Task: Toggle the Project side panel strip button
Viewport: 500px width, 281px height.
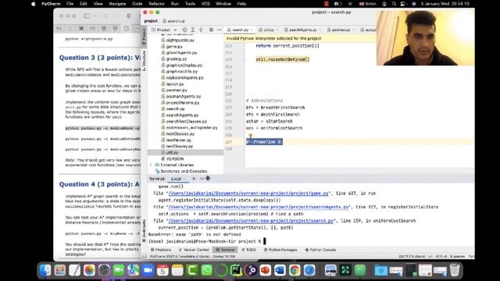Action: pos(144,36)
